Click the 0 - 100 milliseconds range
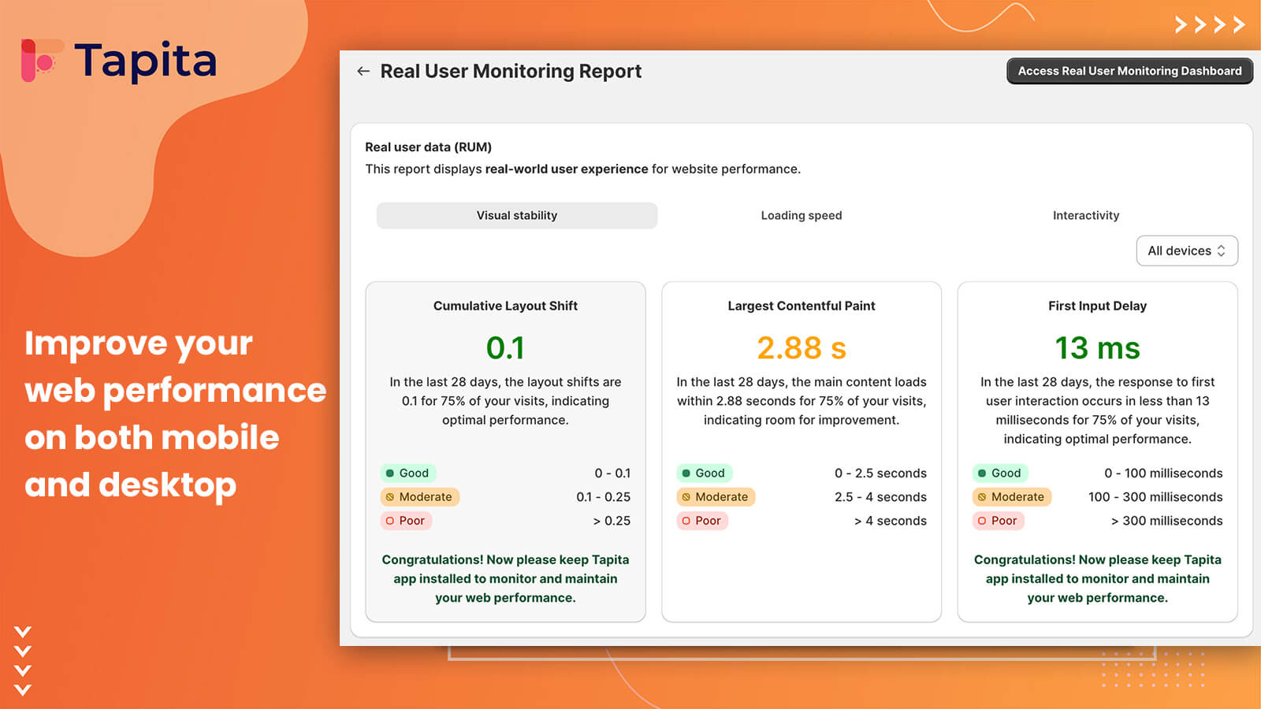The height and width of the screenshot is (709, 1261). point(1163,473)
